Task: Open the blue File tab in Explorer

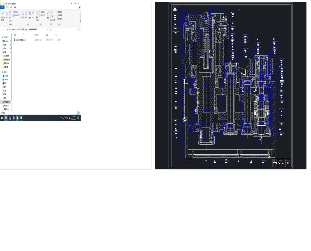Action: (x=2, y=7)
